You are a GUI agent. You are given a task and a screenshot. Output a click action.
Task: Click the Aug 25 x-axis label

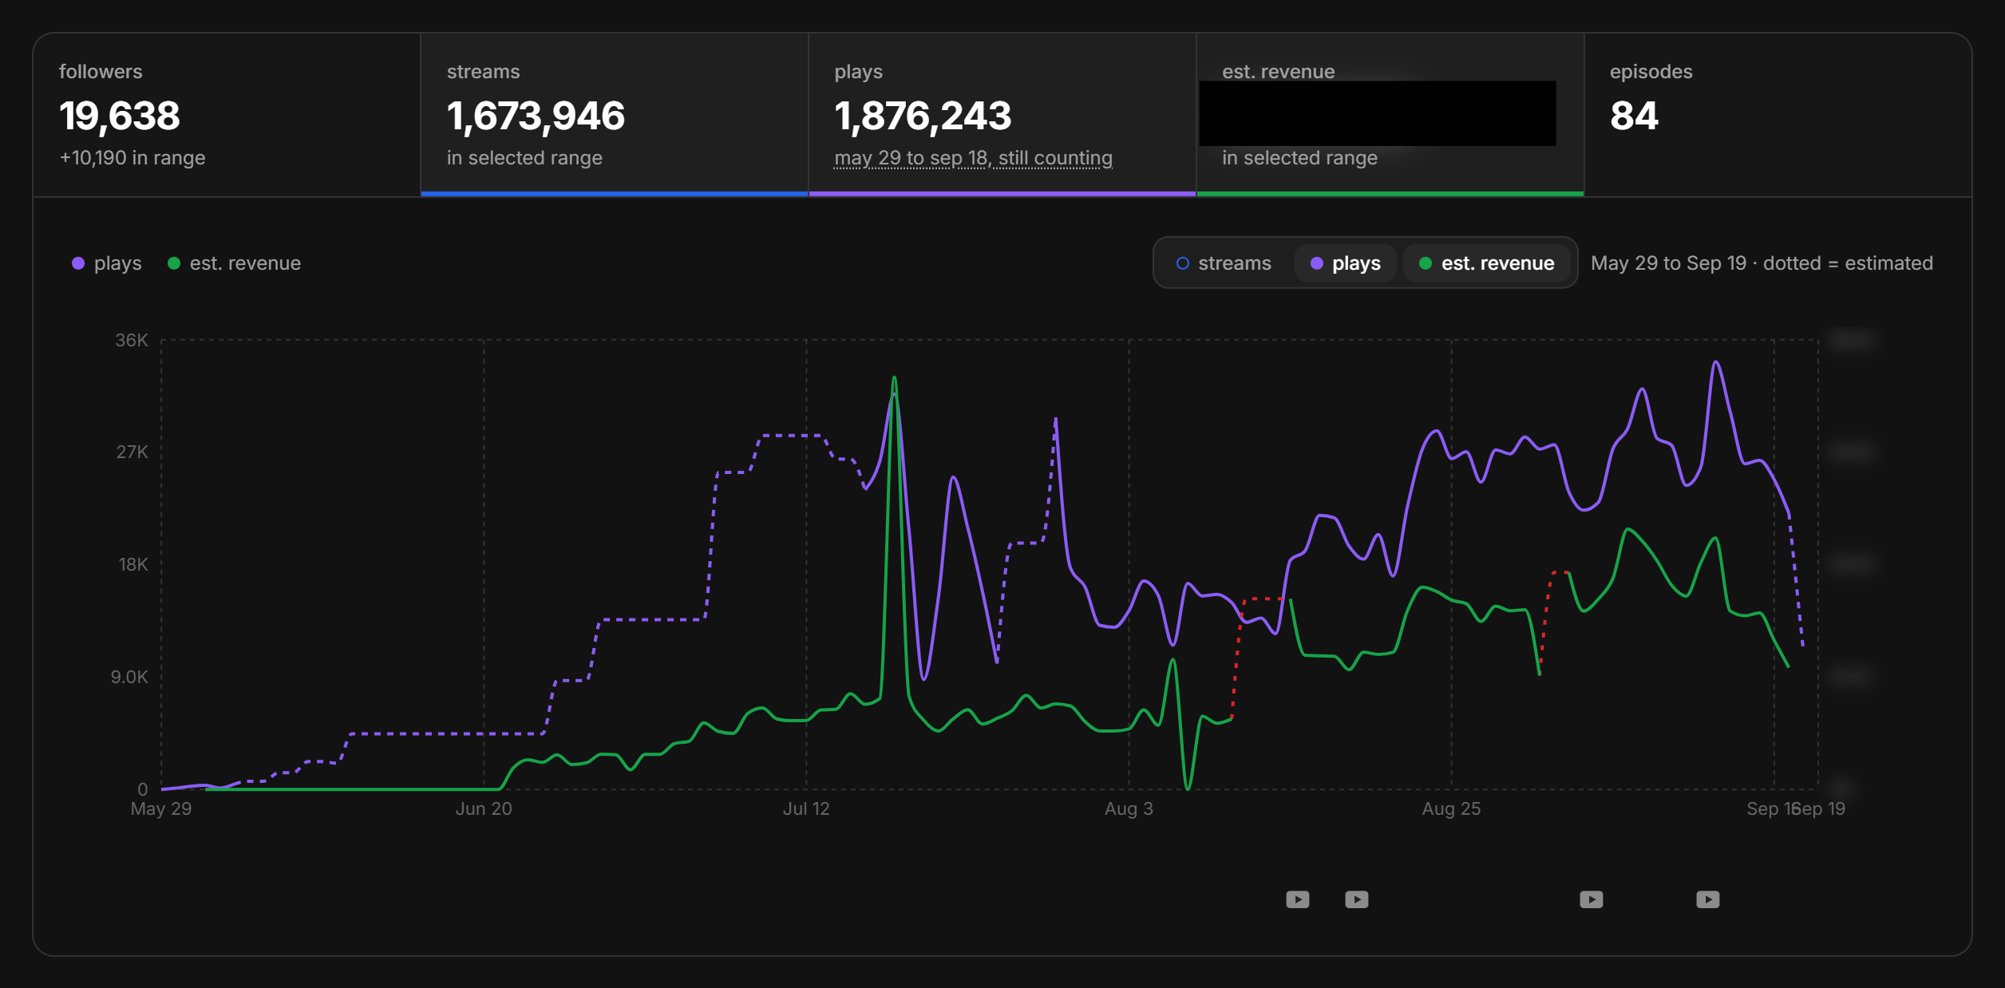click(1451, 809)
